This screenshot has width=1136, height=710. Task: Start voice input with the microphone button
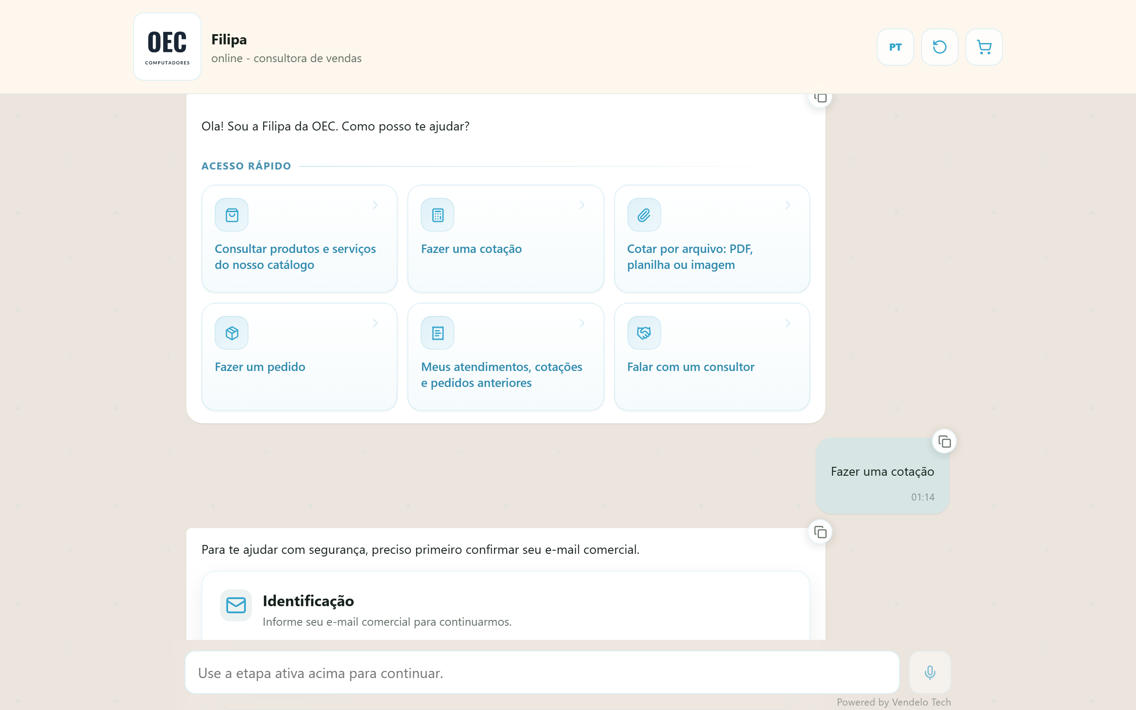pyautogui.click(x=930, y=672)
